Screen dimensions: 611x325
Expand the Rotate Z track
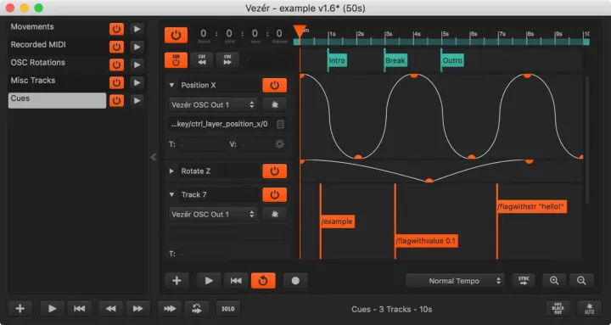pos(171,171)
